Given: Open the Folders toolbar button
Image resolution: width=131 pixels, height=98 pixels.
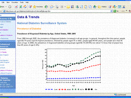Looking at the screenshot, I should tap(102, 7).
